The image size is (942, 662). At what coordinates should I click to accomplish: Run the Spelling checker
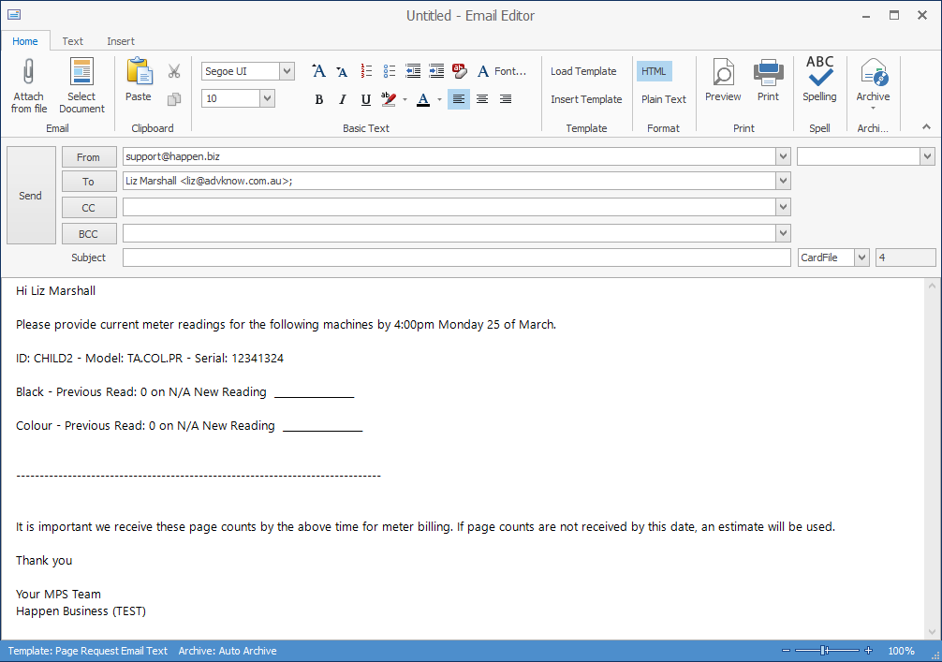click(x=819, y=82)
